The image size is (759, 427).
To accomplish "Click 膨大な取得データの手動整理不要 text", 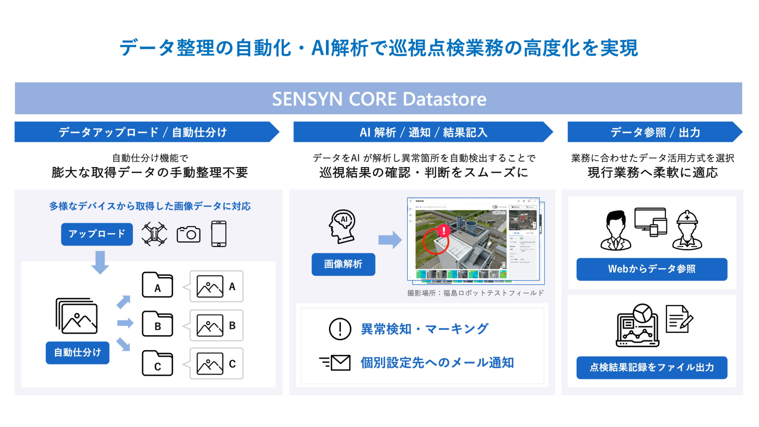I will point(150,173).
